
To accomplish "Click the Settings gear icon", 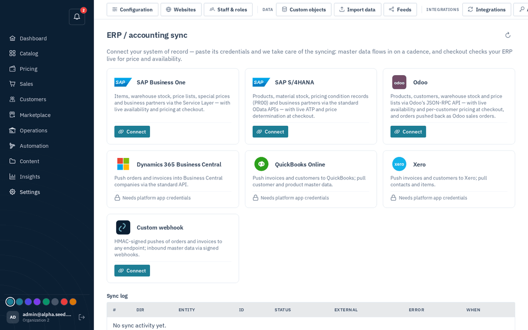I will 12,192.
